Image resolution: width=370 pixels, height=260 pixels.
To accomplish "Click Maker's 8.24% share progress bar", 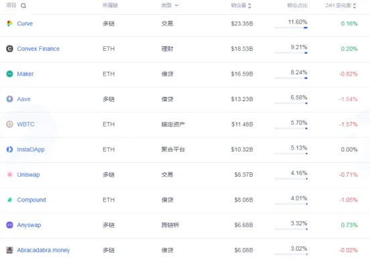I will (290, 78).
